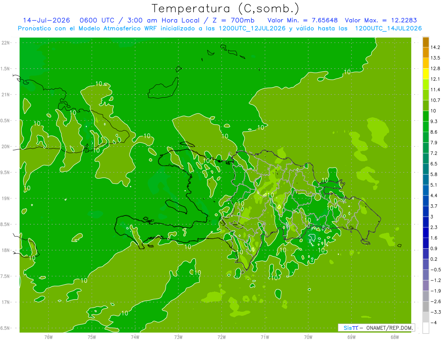The height and width of the screenshot is (342, 443).
Task: Click the longitude label "75W"
Action: tap(92, 337)
